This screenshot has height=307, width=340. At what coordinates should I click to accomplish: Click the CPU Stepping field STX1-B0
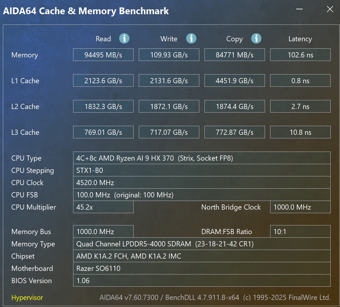click(202, 170)
